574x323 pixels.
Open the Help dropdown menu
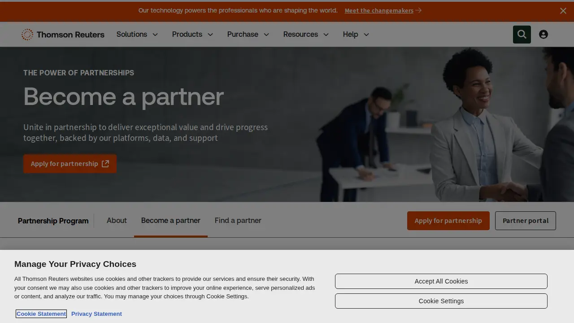click(x=356, y=35)
